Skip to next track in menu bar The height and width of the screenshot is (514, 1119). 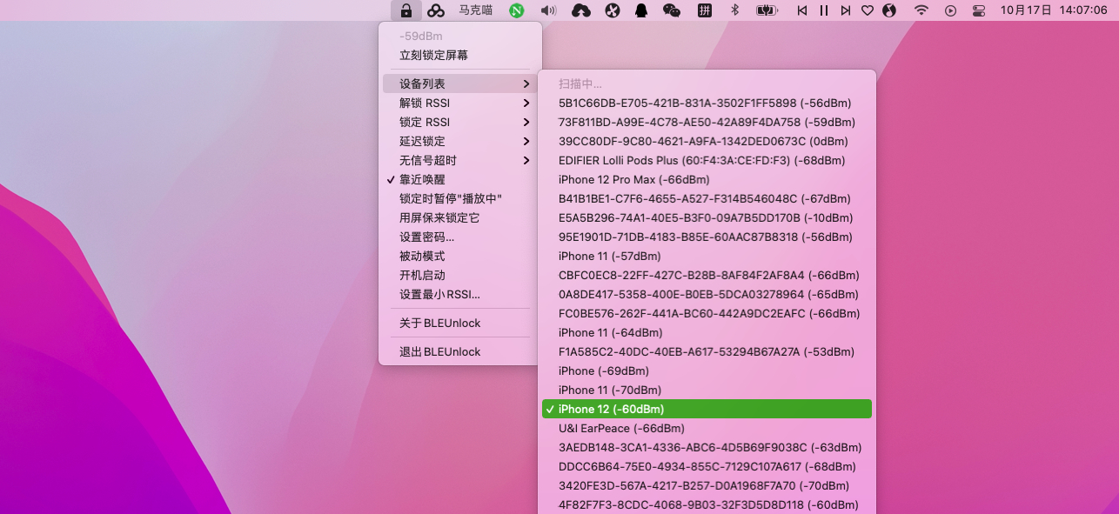[x=845, y=10]
